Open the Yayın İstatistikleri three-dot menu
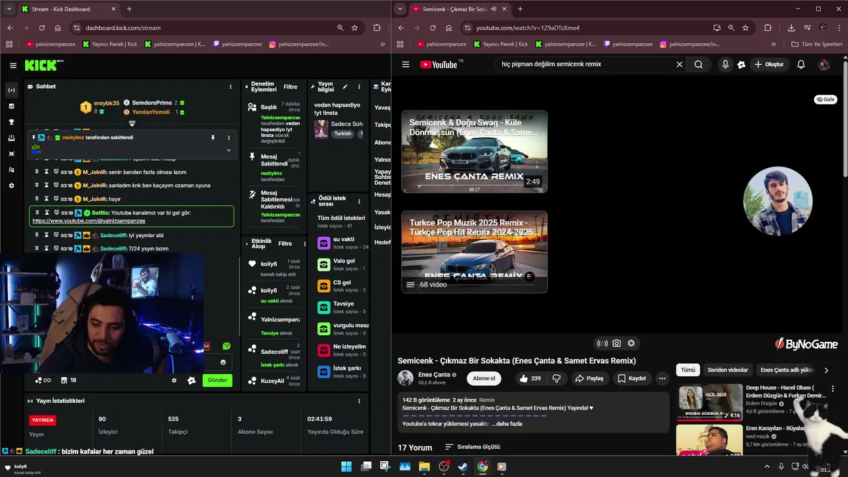This screenshot has height=477, width=848. point(359,401)
